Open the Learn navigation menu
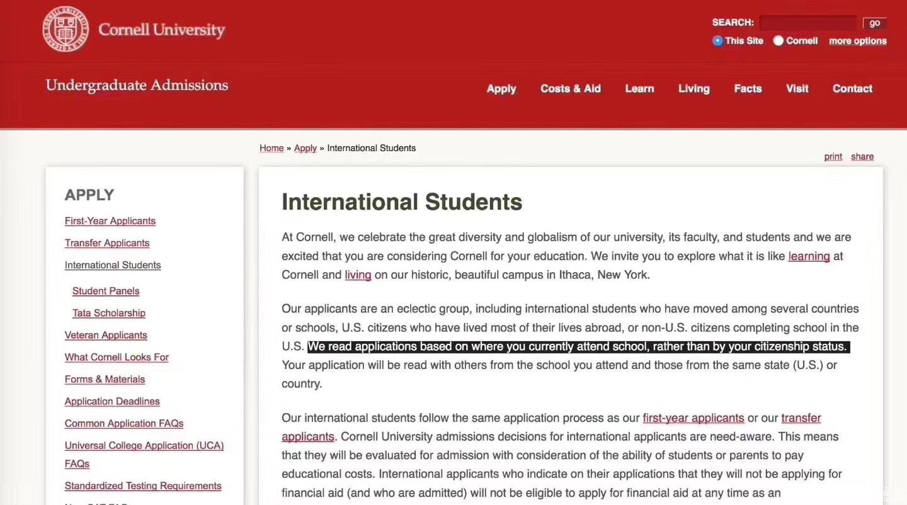Image resolution: width=907 pixels, height=505 pixels. click(x=639, y=89)
